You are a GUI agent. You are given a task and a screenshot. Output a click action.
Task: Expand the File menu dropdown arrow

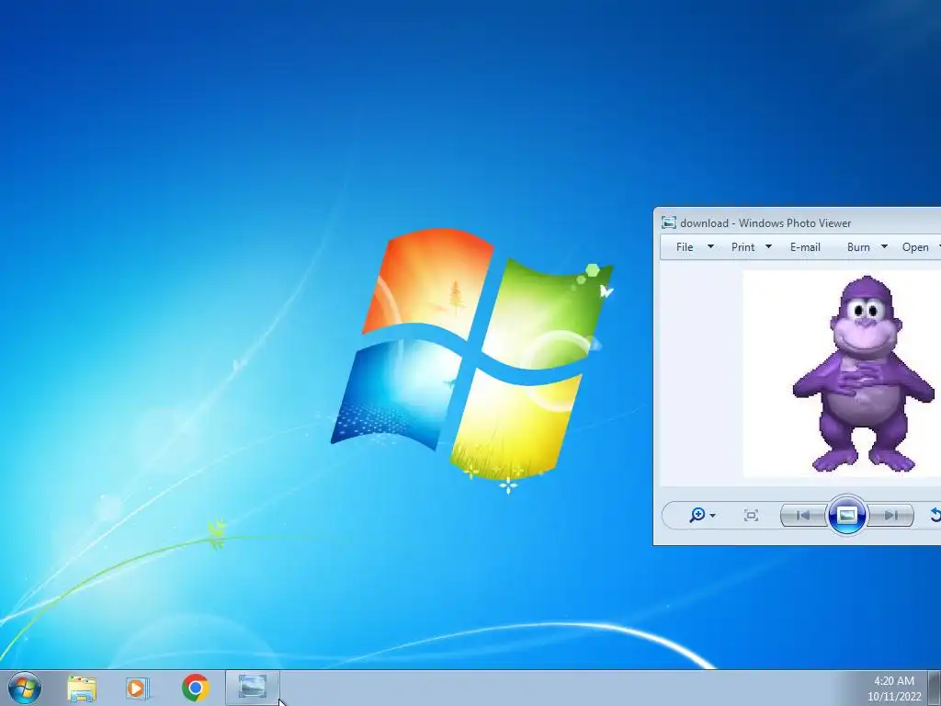(710, 246)
